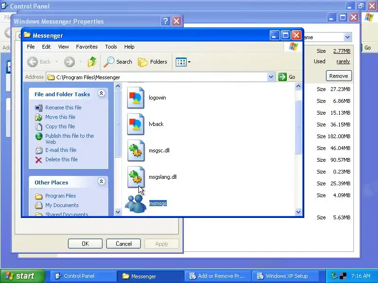Go up one folder level

pyautogui.click(x=92, y=62)
